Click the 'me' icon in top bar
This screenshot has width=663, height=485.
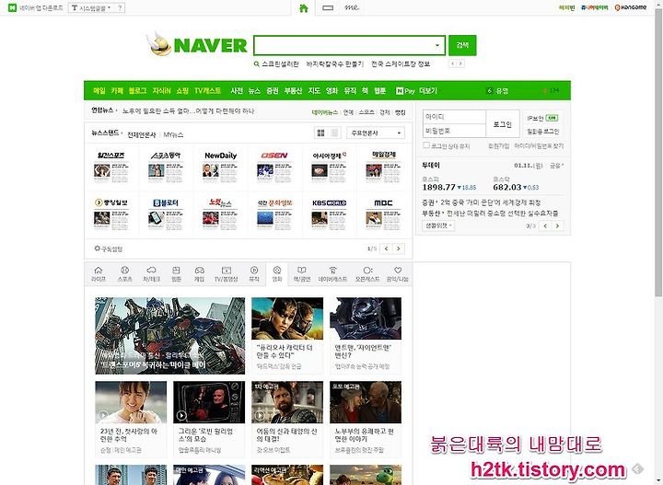(352, 7)
